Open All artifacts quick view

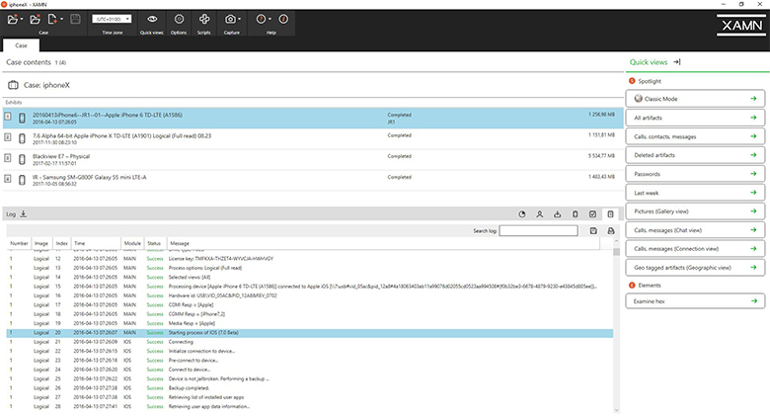coord(695,118)
